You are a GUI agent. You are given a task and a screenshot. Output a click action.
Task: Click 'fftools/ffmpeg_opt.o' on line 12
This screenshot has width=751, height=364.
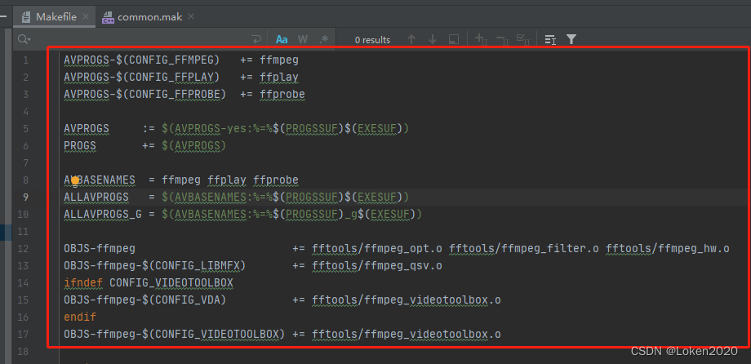[x=377, y=249]
